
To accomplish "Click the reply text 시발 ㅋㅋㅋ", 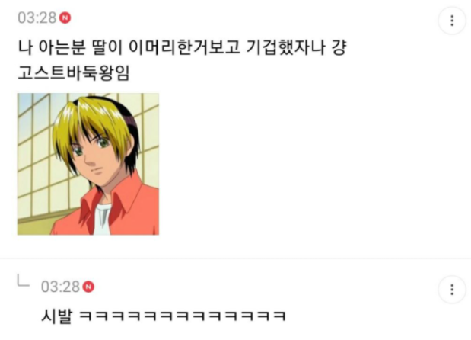I will pos(164,316).
